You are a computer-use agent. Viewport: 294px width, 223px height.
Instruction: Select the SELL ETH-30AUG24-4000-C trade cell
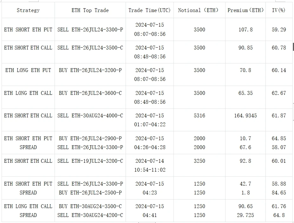[90, 115]
